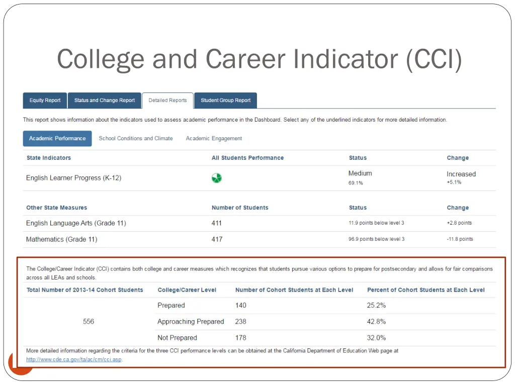Select the Prepared level row
This screenshot has width=515, height=386.
coord(171,306)
